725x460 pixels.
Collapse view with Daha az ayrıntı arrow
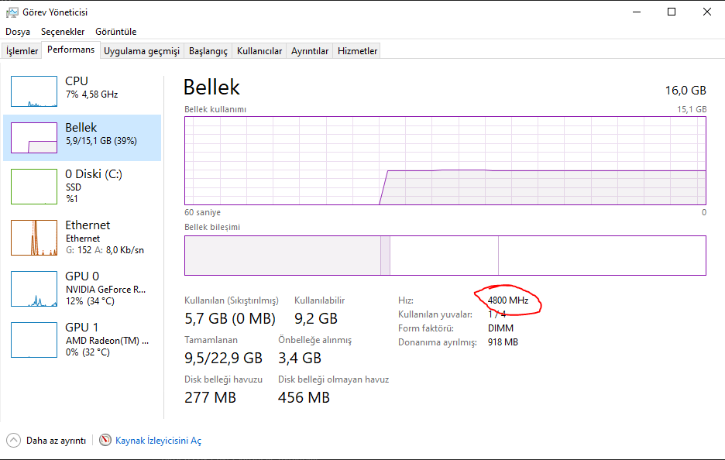click(14, 440)
